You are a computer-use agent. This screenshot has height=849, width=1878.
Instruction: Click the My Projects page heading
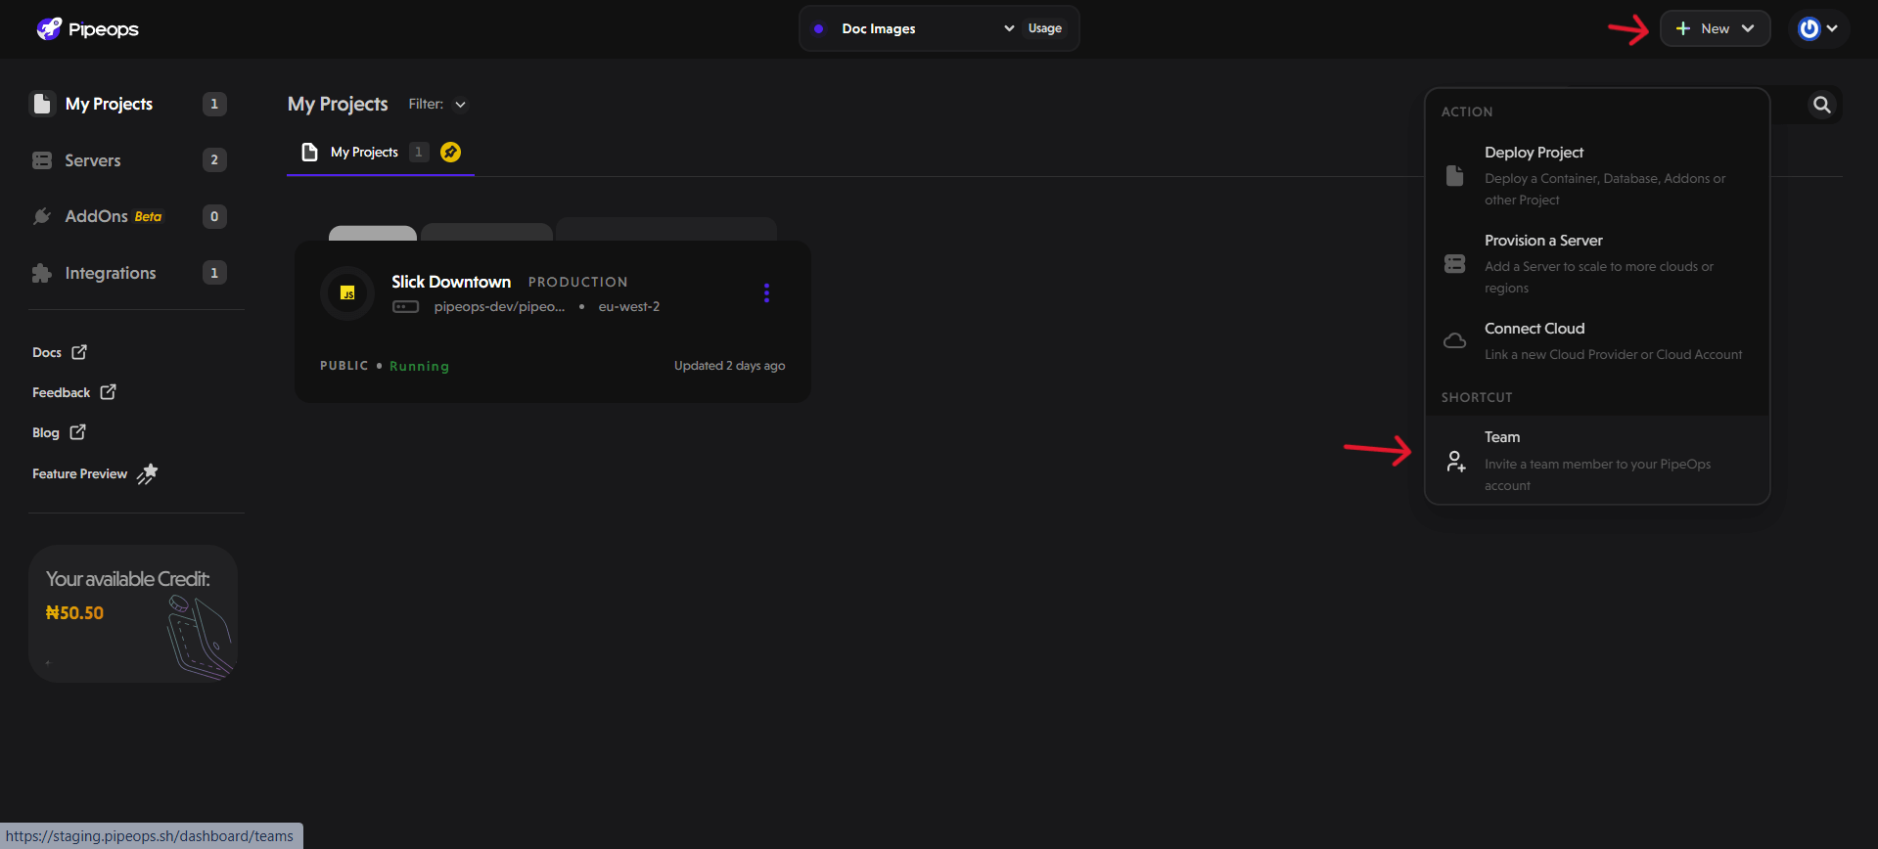click(338, 104)
